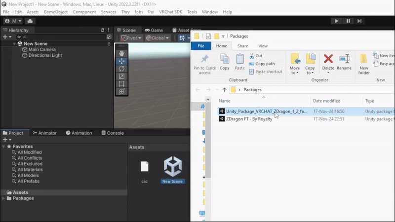Screen dimensions: 395x222
Task: Switch to the Game tab
Action: click(x=154, y=30)
